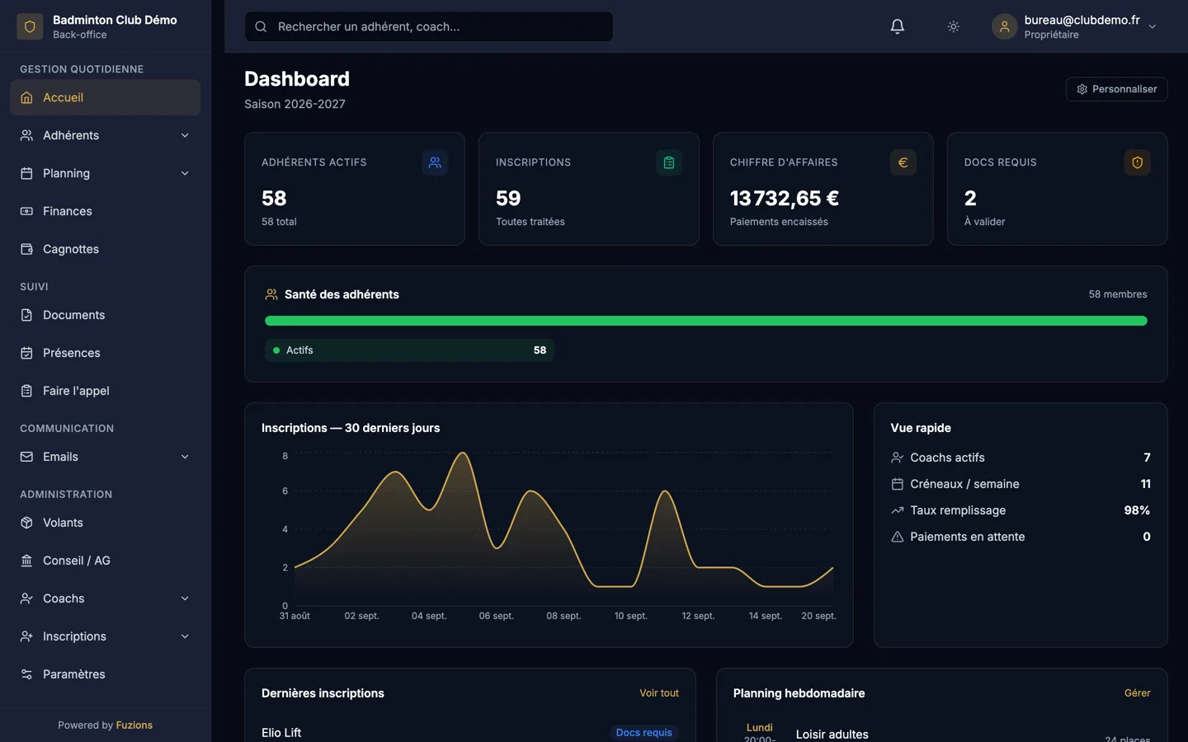1188x742 pixels.
Task: Expand the Adhérents sidebar section
Action: pos(105,135)
